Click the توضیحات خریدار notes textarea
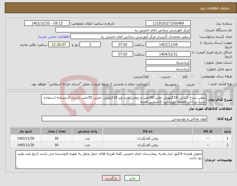 109,160
